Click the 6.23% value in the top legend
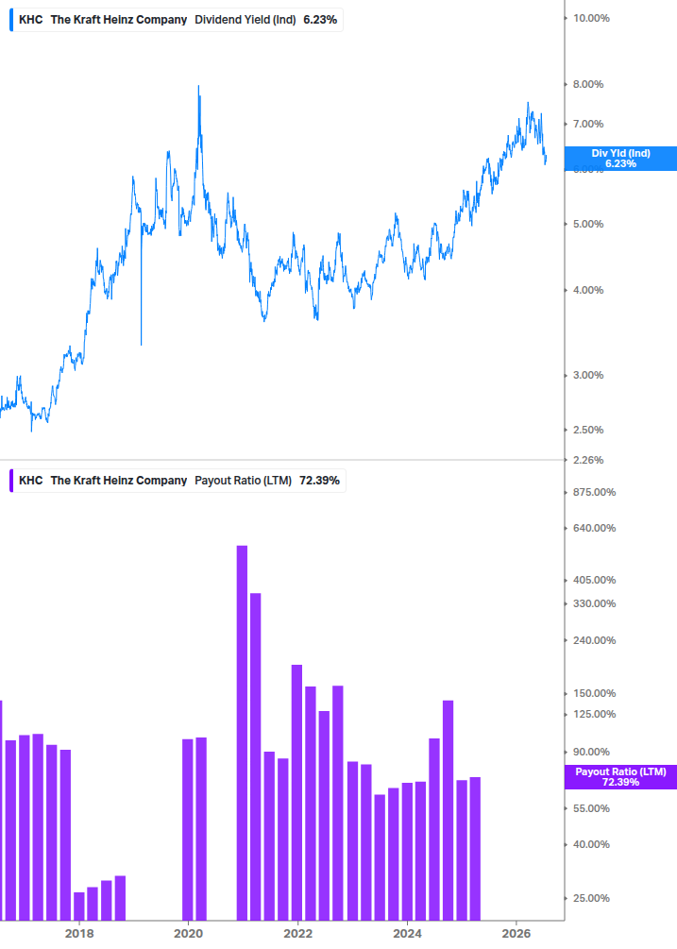677x949 pixels. [x=320, y=20]
